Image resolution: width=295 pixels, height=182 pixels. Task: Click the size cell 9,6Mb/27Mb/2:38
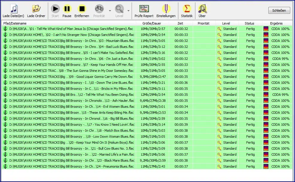click(x=153, y=101)
